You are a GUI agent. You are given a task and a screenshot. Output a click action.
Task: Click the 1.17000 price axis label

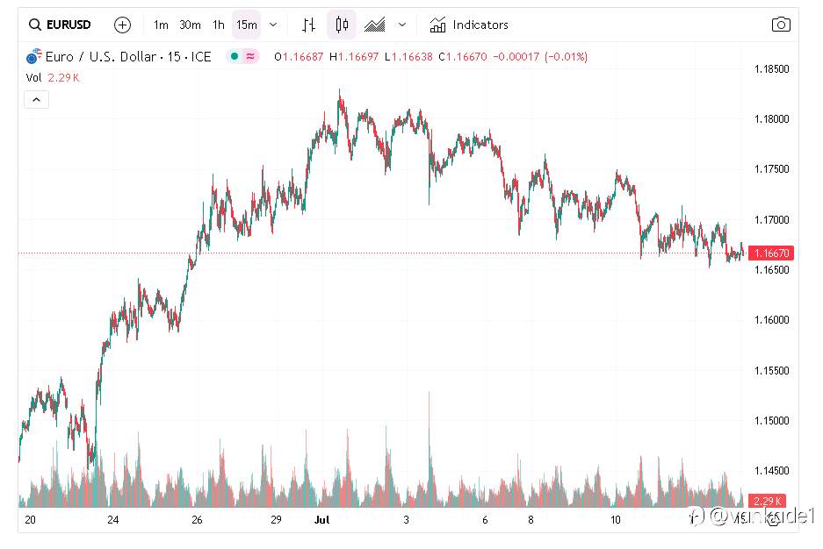771,220
